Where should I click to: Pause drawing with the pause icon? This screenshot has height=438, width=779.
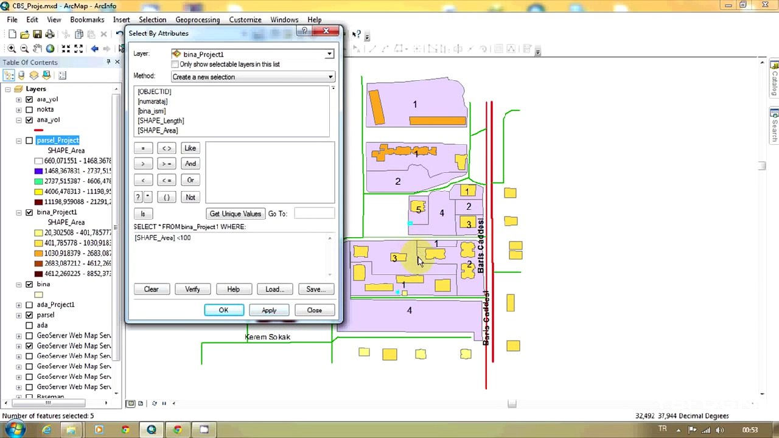click(164, 403)
